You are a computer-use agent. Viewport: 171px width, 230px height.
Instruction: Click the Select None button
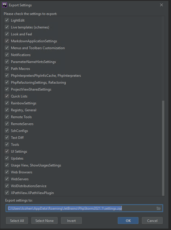tap(44, 221)
